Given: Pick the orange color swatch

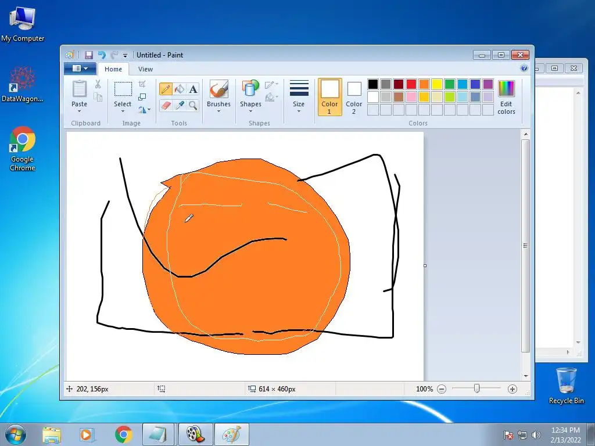Looking at the screenshot, I should coord(424,84).
